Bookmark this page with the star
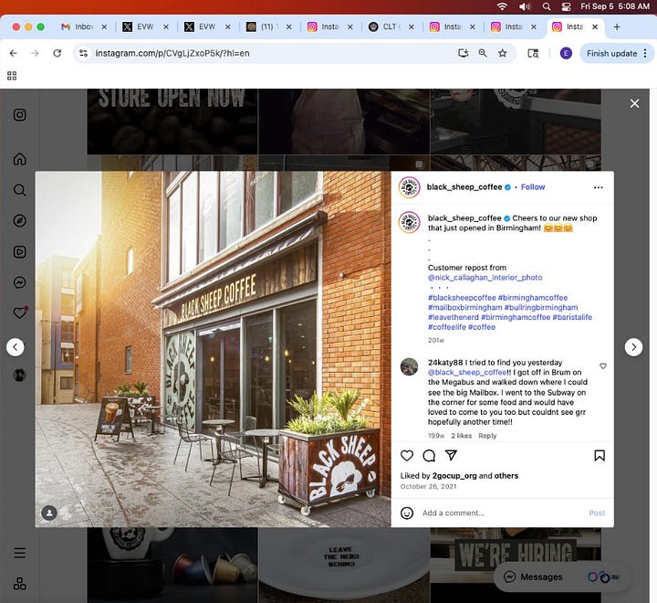 503,53
